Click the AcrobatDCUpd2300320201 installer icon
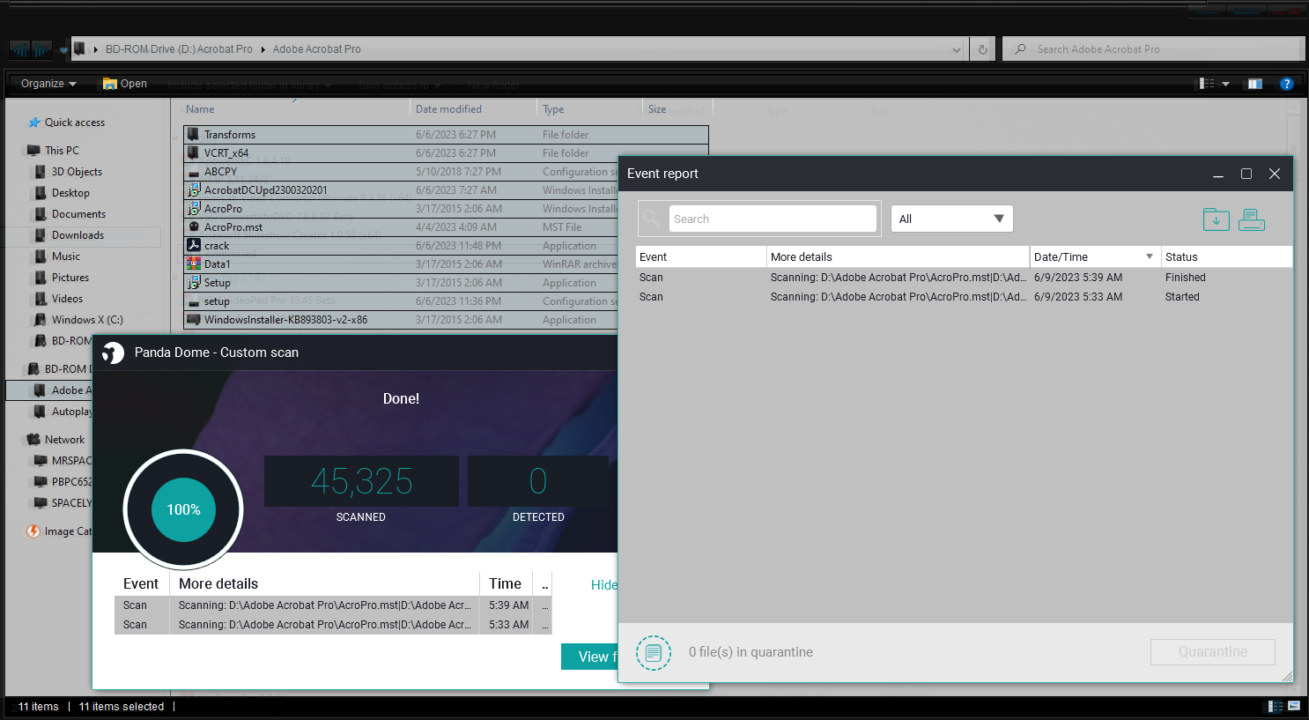 [194, 190]
